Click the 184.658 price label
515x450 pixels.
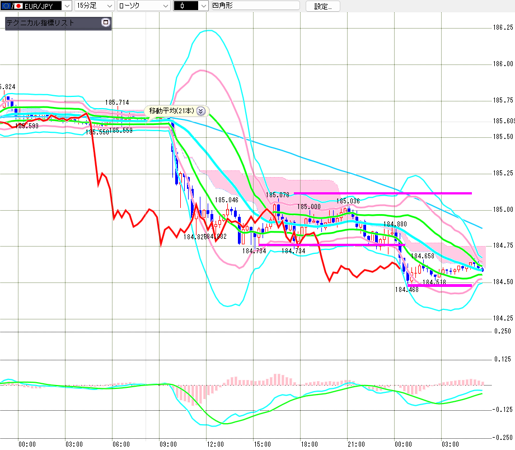[423, 256]
